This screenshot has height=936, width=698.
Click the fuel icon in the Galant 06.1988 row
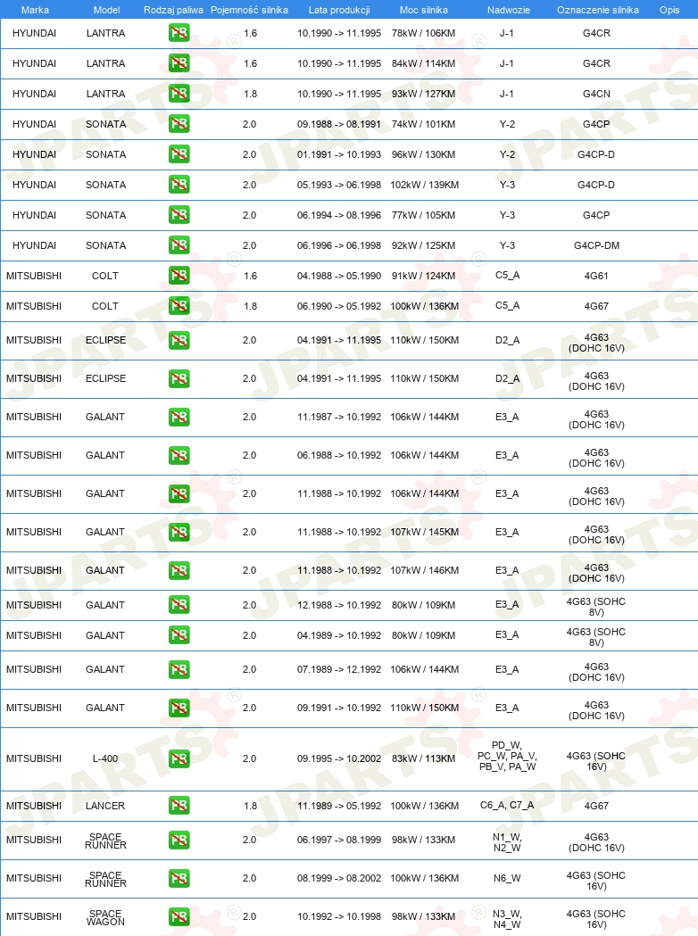(179, 455)
